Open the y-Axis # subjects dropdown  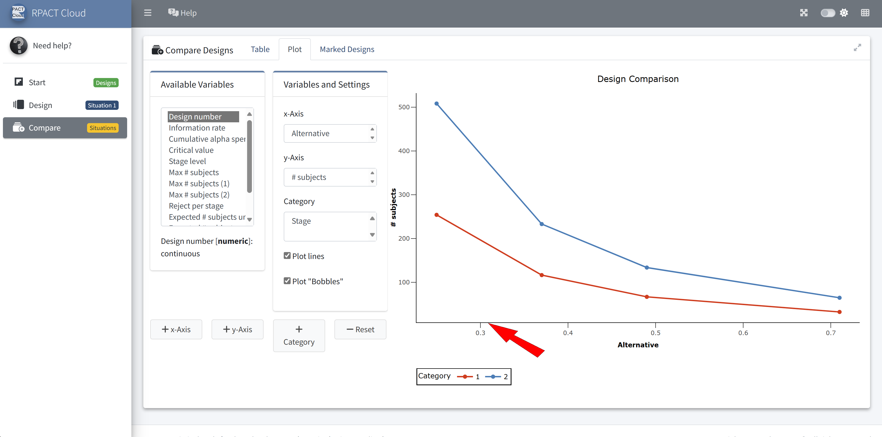point(330,177)
